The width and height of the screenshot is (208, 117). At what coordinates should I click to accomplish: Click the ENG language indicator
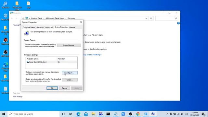pyautogui.click(x=186, y=114)
